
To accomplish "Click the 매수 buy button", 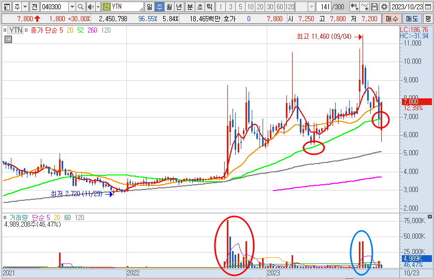I will [x=392, y=19].
